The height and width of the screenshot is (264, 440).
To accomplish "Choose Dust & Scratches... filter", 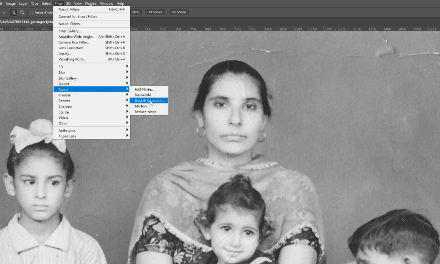I will 149,100.
